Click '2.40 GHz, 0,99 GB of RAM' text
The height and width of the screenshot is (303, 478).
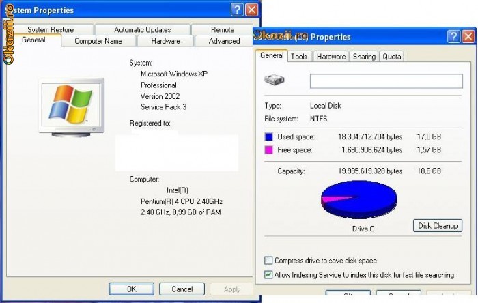point(180,212)
